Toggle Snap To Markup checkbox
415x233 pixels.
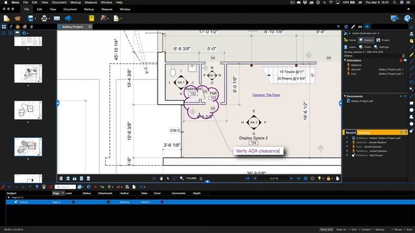pos(373,230)
